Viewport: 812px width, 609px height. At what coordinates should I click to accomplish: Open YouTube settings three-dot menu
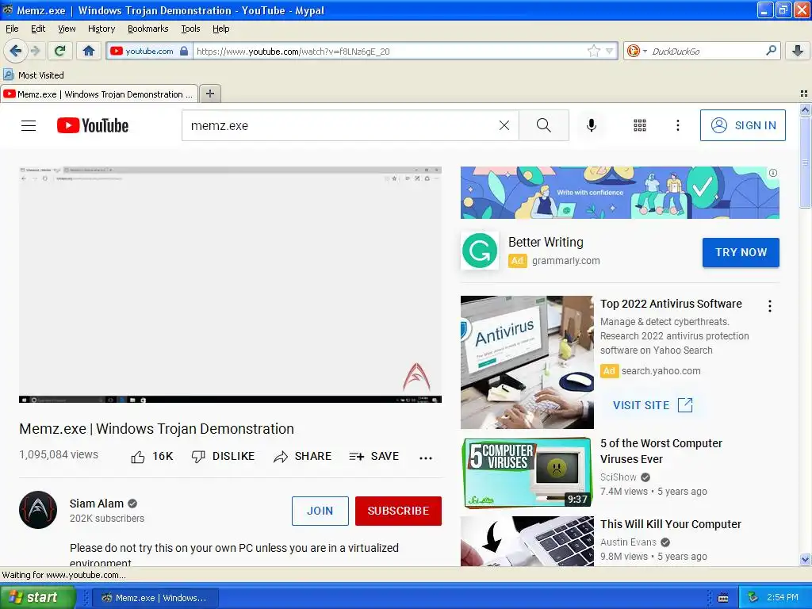point(677,125)
